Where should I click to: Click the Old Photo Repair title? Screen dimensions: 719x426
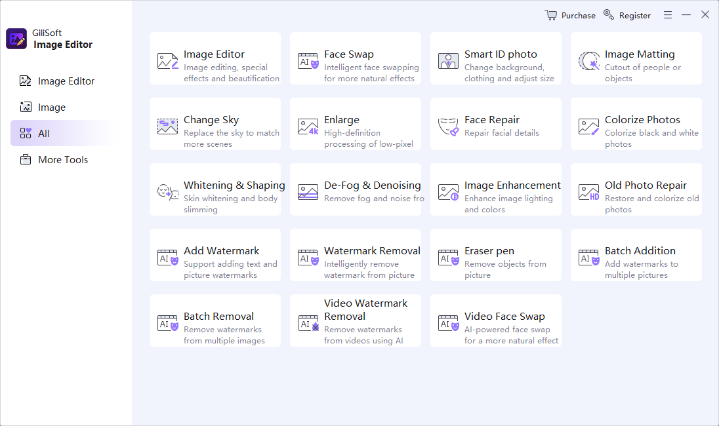point(646,185)
